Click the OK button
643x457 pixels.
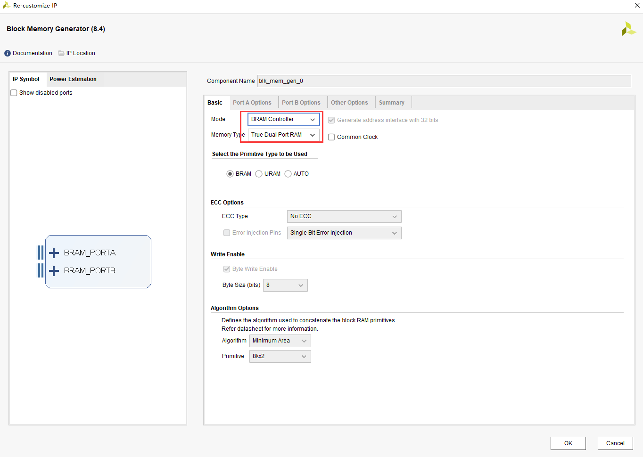click(x=568, y=443)
